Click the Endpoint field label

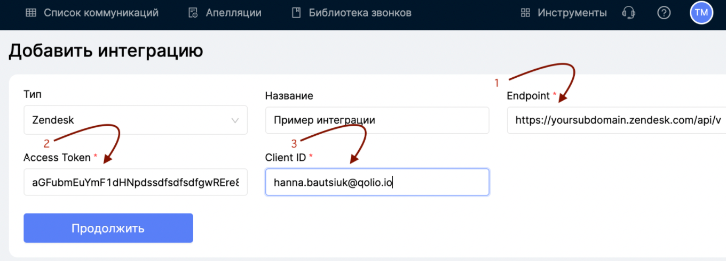coord(528,96)
